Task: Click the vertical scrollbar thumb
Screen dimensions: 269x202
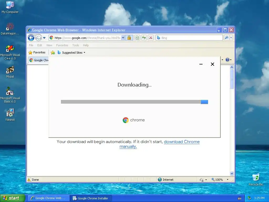Action: point(232,79)
